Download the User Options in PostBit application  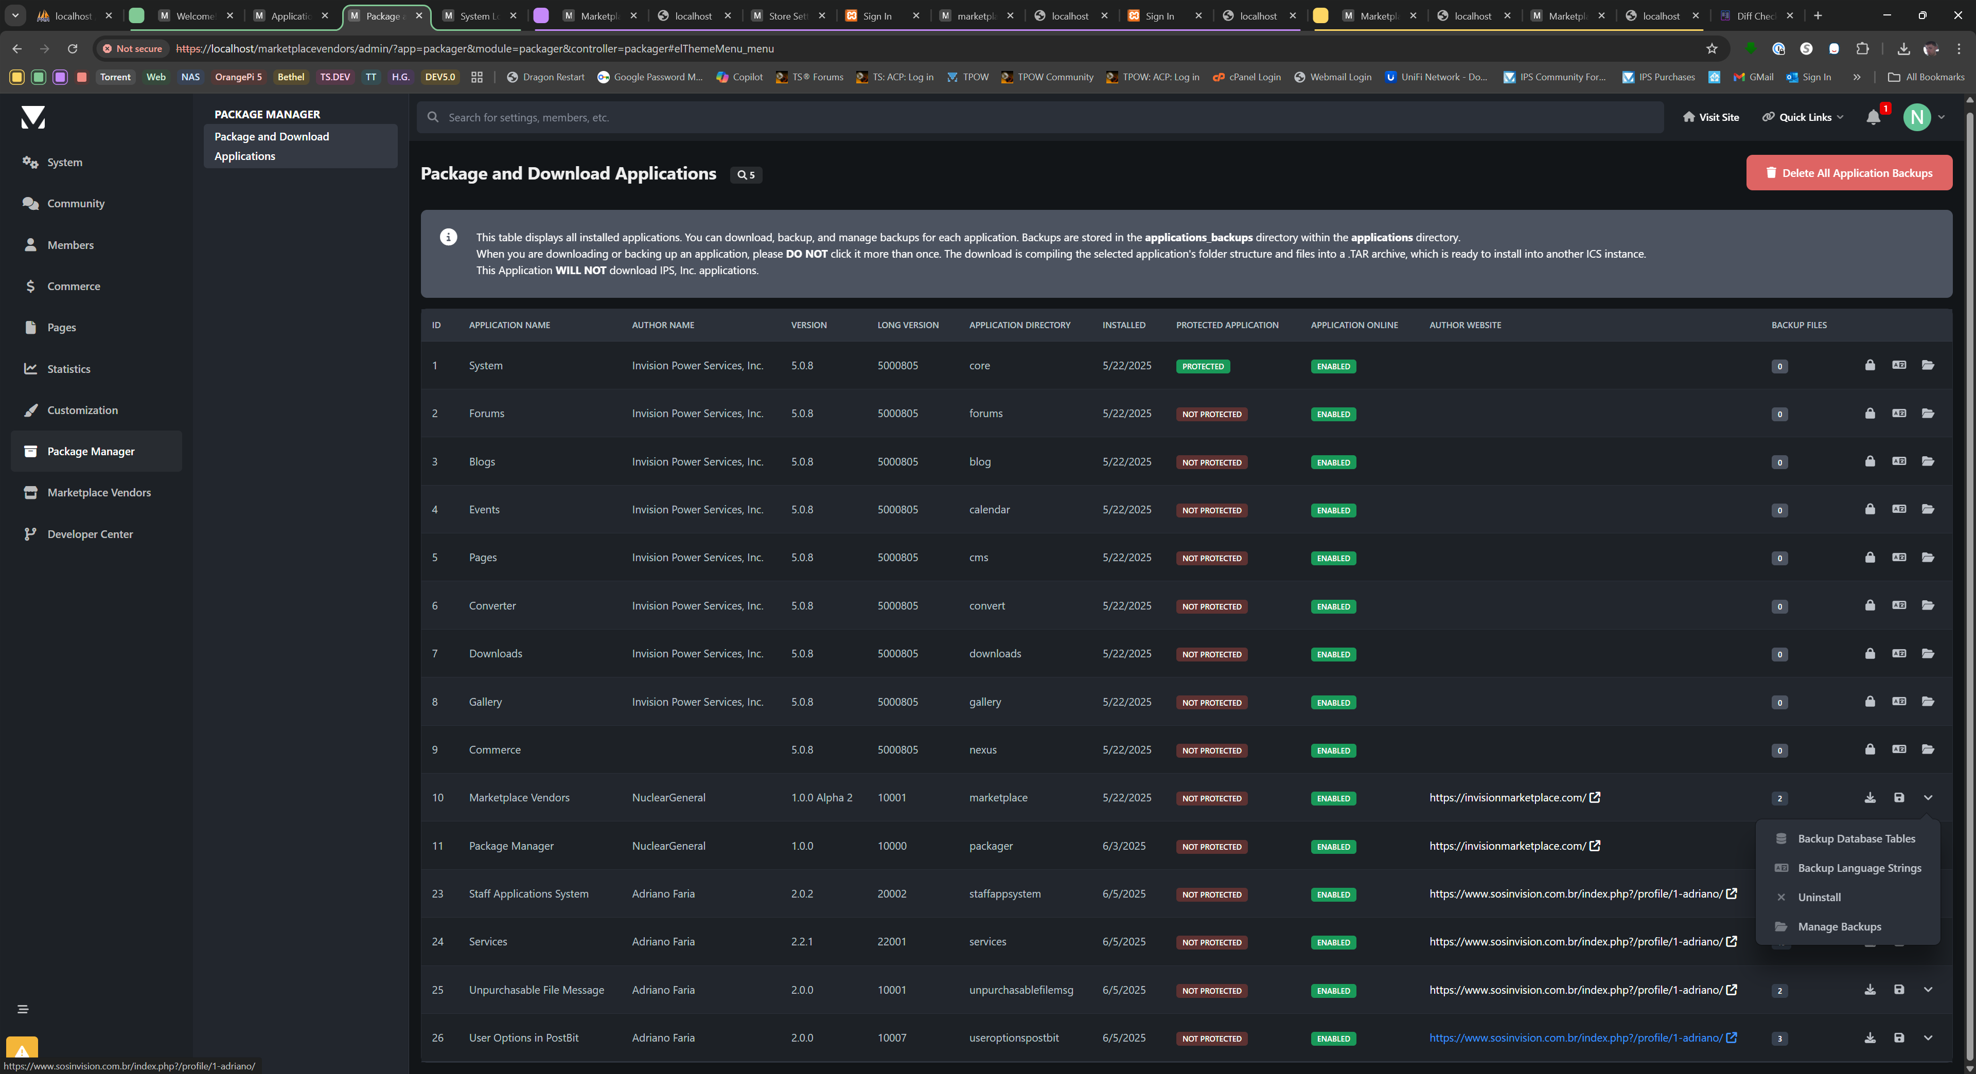1869,1038
